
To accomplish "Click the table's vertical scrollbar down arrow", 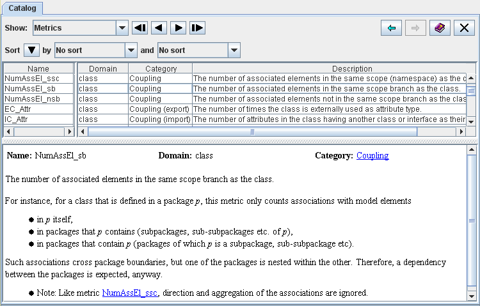I will 471,121.
